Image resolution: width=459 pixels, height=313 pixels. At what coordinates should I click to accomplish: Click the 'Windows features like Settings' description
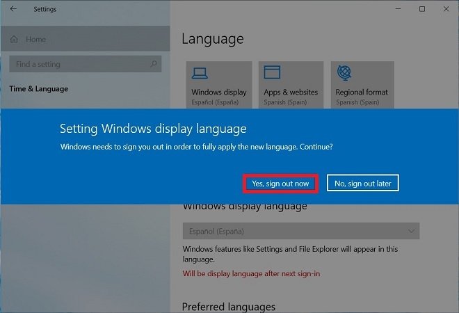tap(290, 254)
